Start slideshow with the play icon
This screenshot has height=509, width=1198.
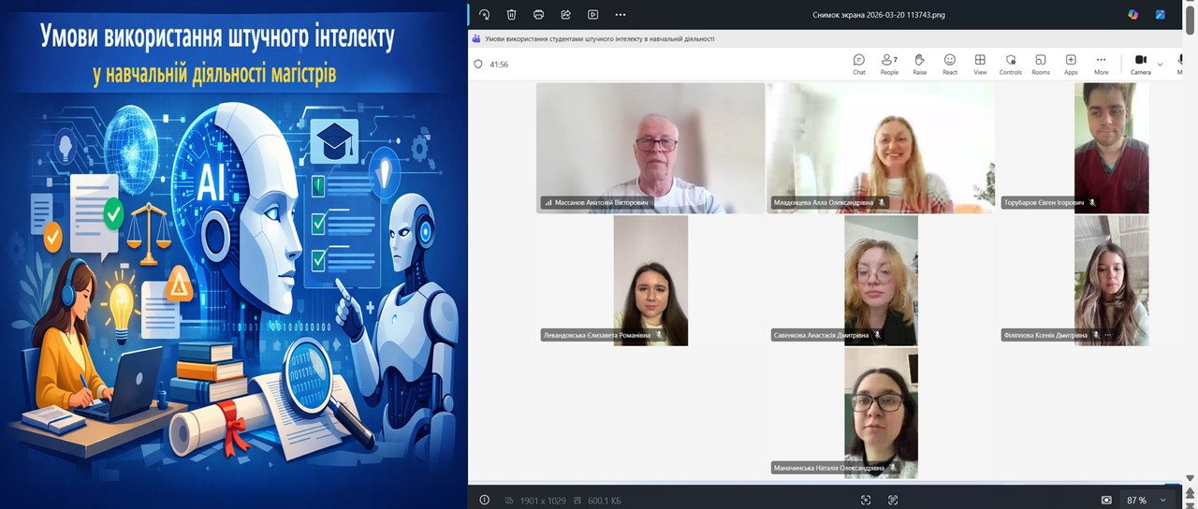pos(592,14)
